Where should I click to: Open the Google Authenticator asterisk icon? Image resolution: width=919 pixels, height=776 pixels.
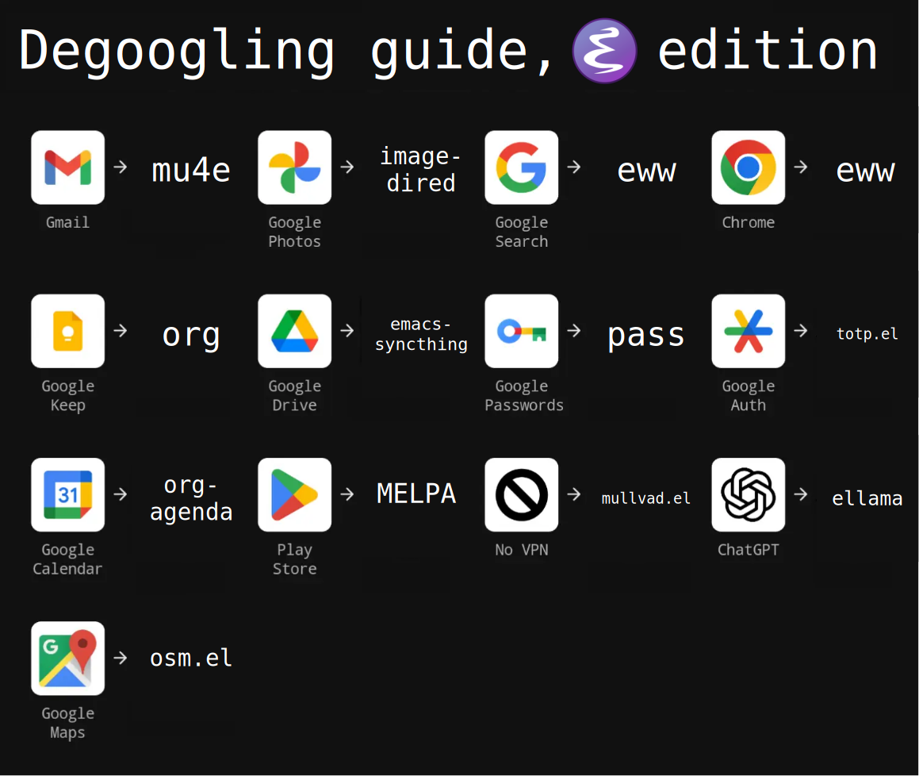click(748, 331)
